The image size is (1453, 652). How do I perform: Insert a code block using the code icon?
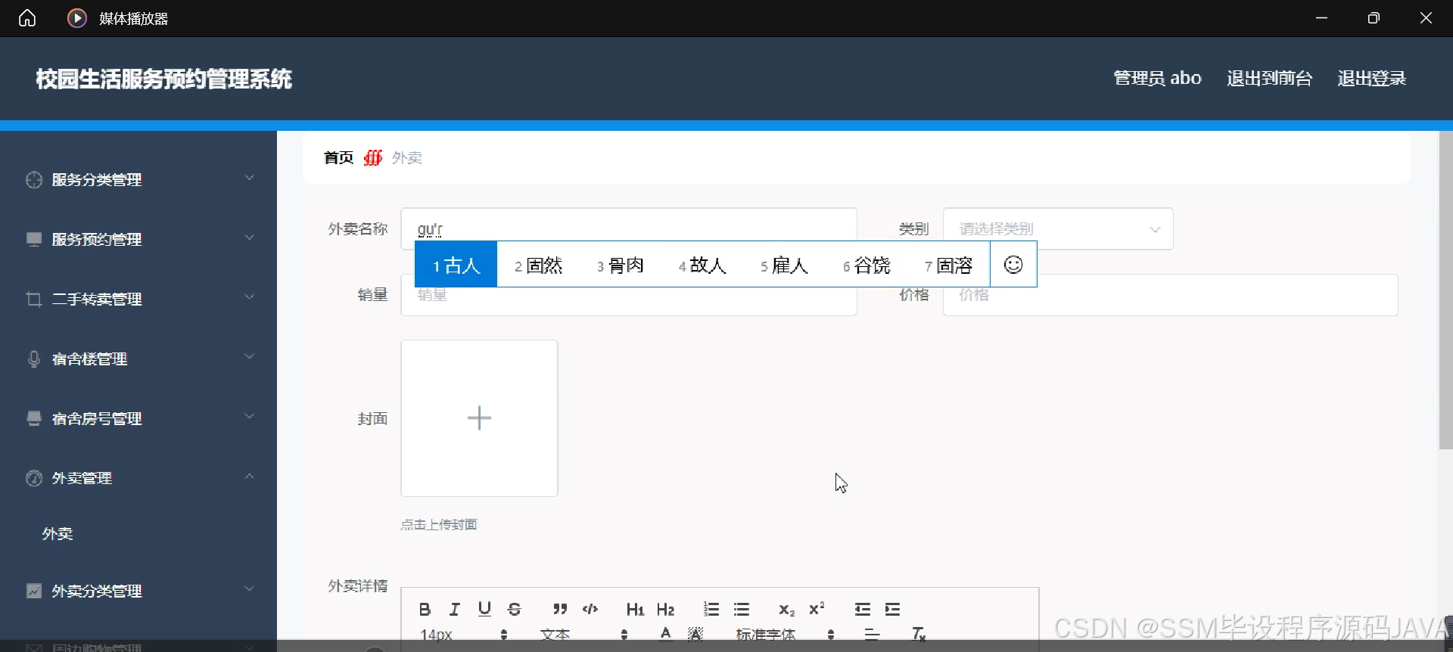[x=590, y=609]
